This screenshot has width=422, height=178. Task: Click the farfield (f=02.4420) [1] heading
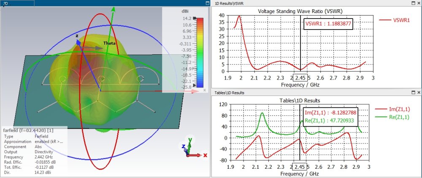point(28,130)
